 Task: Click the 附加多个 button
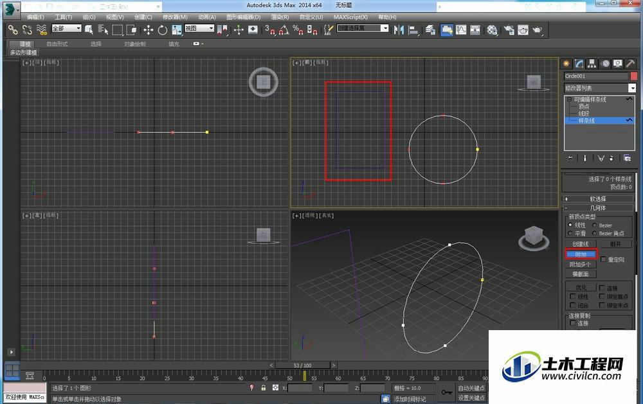pos(581,264)
